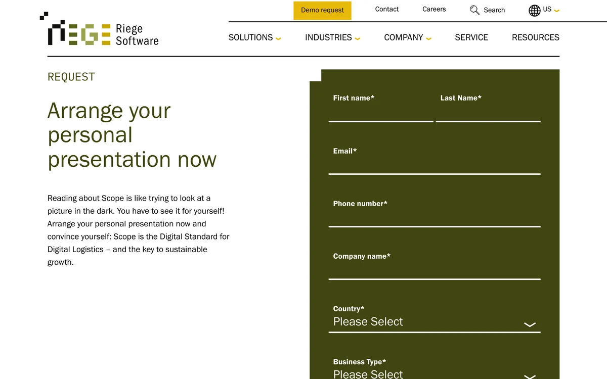Open the US region dropdown
Viewport: 607px width, 379px height.
tap(551, 10)
